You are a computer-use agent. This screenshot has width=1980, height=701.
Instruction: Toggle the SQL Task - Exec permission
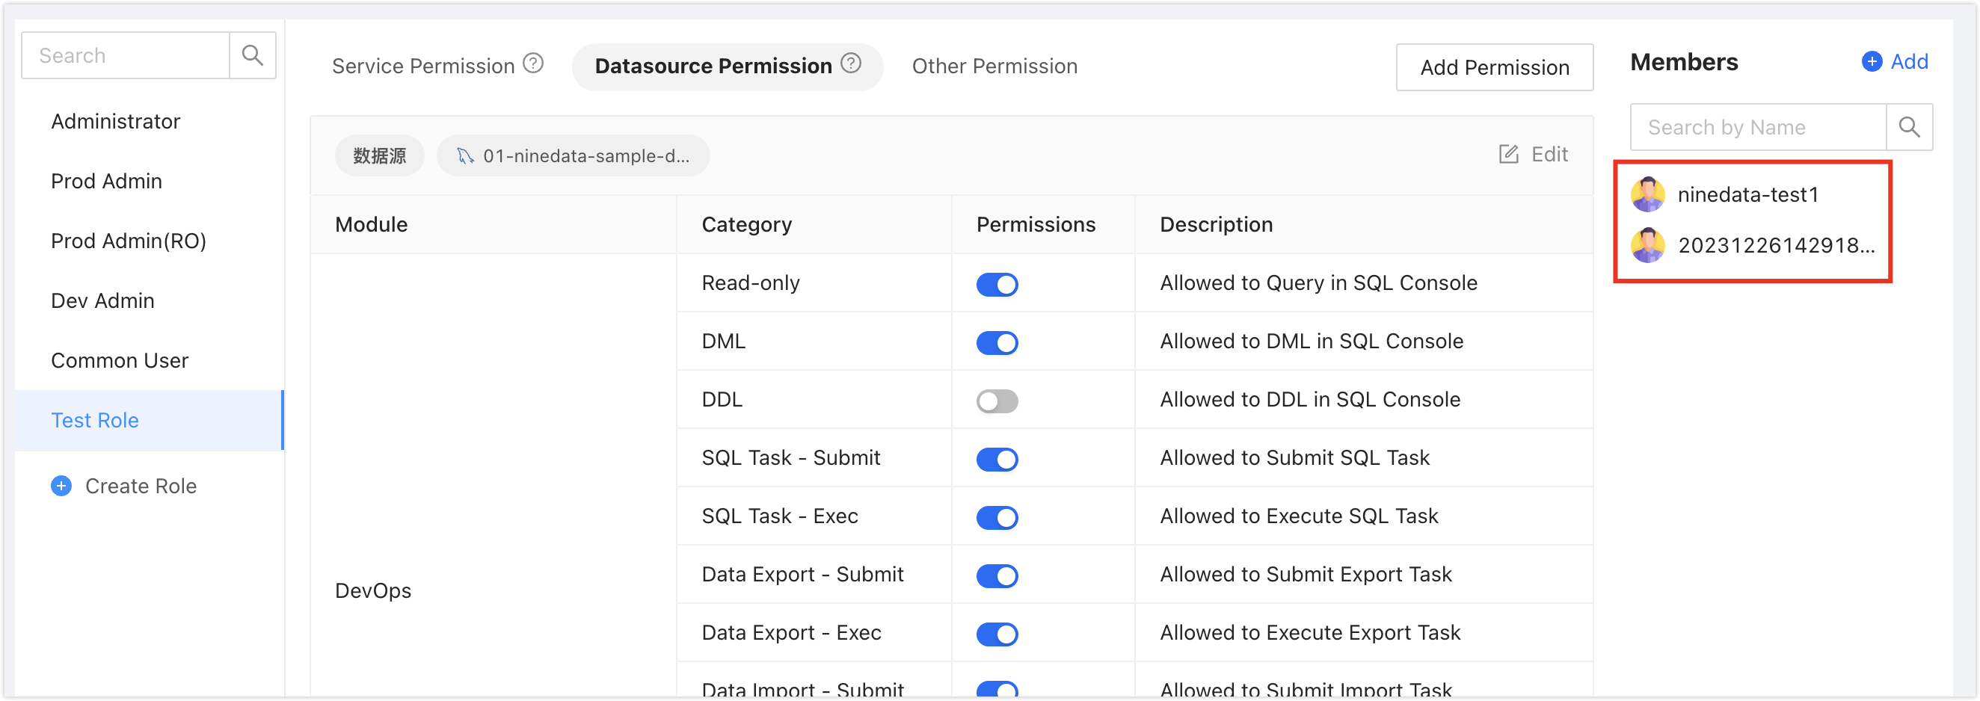[997, 518]
